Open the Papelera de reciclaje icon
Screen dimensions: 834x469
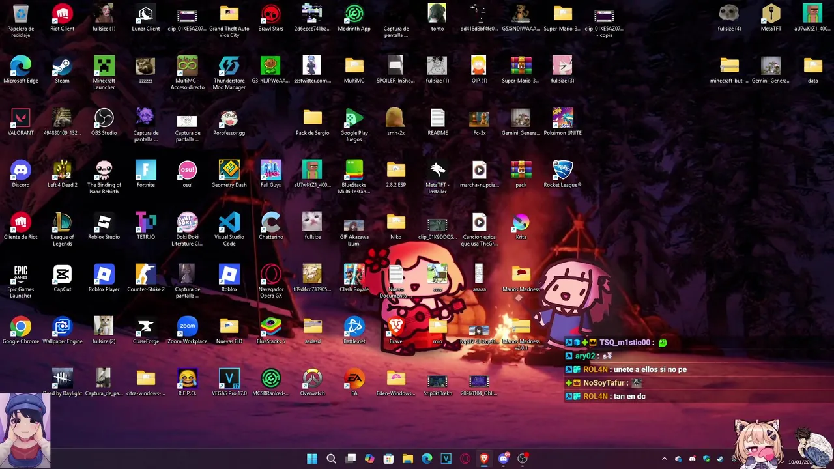[x=21, y=21]
